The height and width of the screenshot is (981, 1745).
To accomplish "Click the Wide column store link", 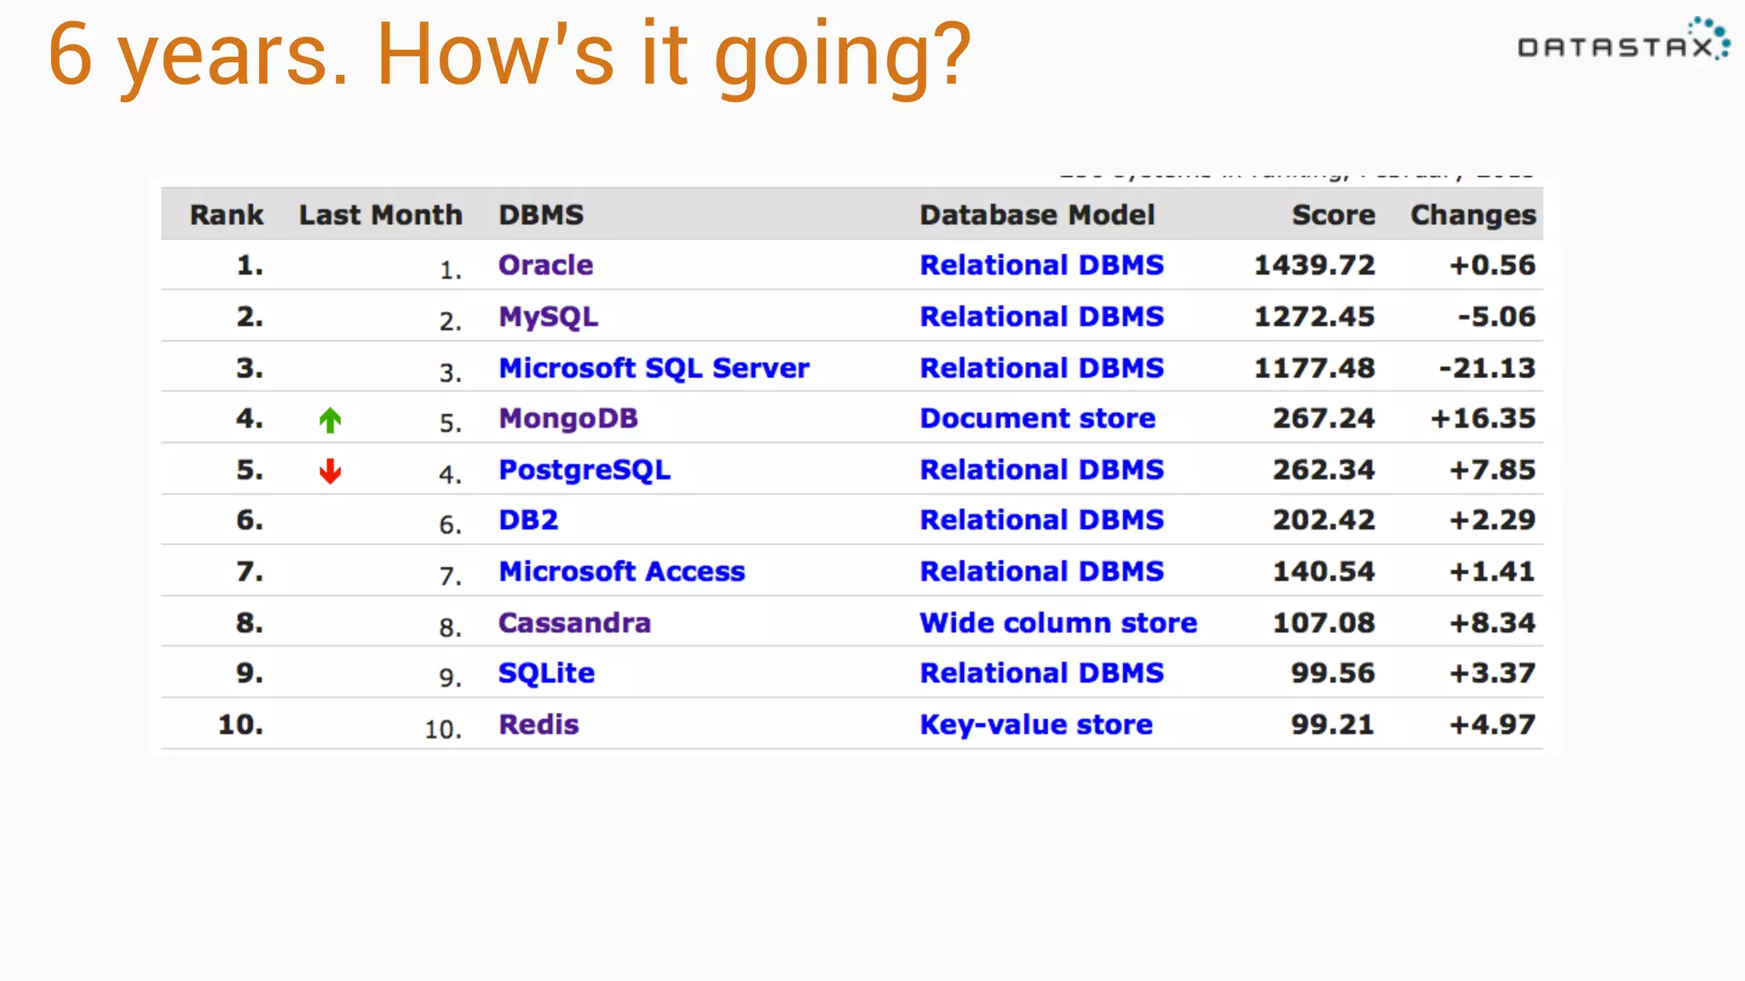I will tap(1058, 622).
